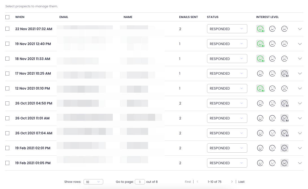Go to the next page arrow
This screenshot has height=189, width=308.
[232, 182]
